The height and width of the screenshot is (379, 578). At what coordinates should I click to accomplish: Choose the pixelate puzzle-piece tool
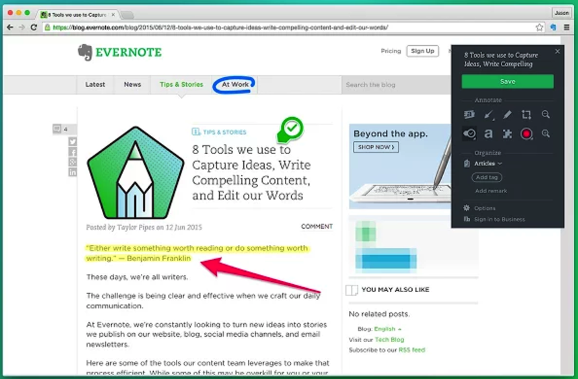point(507,133)
